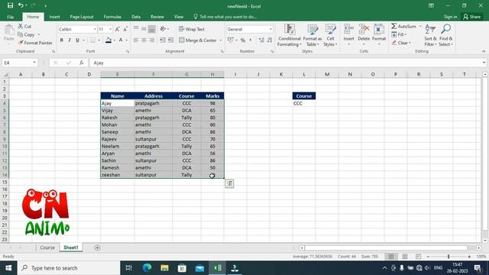Open Find & Select menu

pos(445,35)
